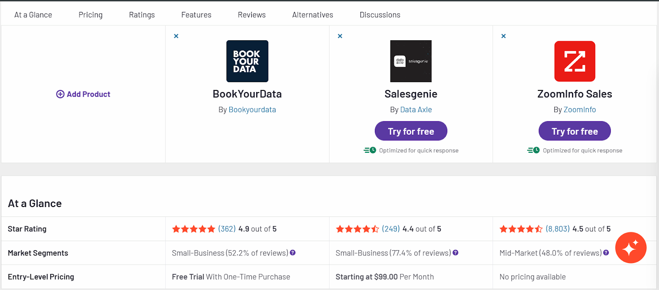659x290 pixels.
Task: Click the 'At a Glance' section heading
Action: click(35, 203)
